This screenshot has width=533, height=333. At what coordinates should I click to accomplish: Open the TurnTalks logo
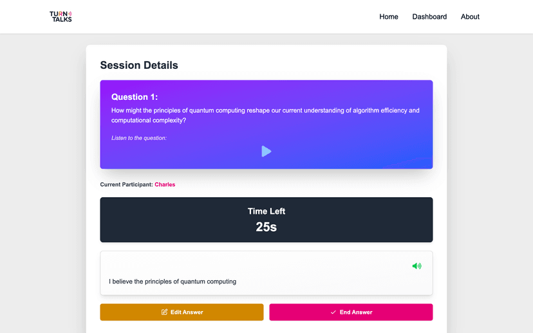[x=61, y=17]
